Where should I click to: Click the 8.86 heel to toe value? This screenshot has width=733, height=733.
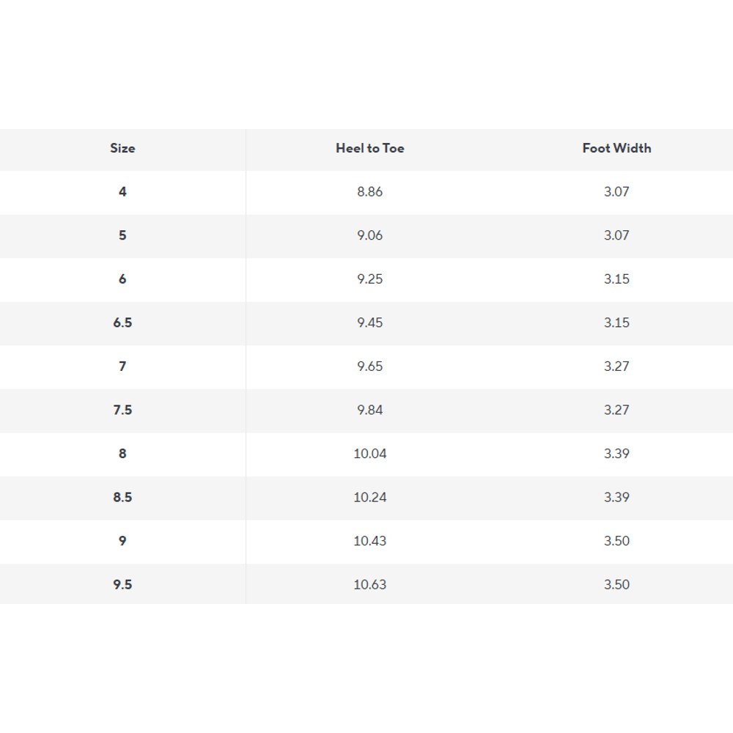[x=369, y=192]
